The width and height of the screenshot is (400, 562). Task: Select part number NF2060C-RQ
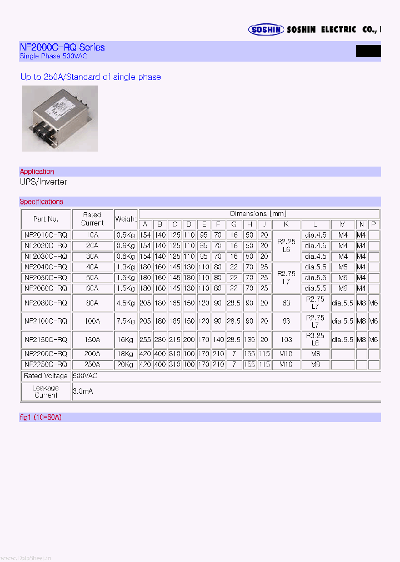(46, 289)
